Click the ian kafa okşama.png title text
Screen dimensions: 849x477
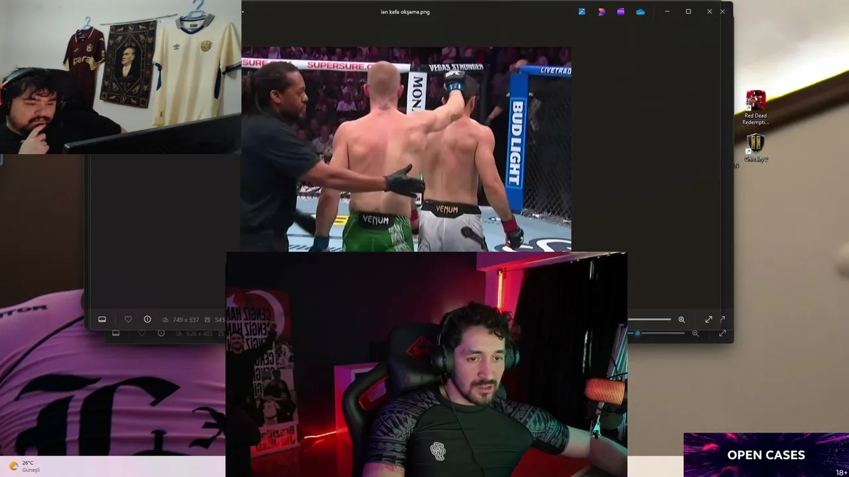coord(405,11)
